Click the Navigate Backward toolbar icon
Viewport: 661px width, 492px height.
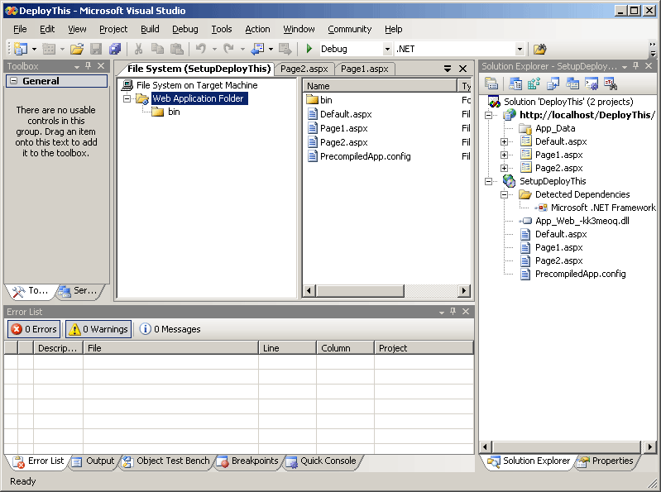(257, 50)
